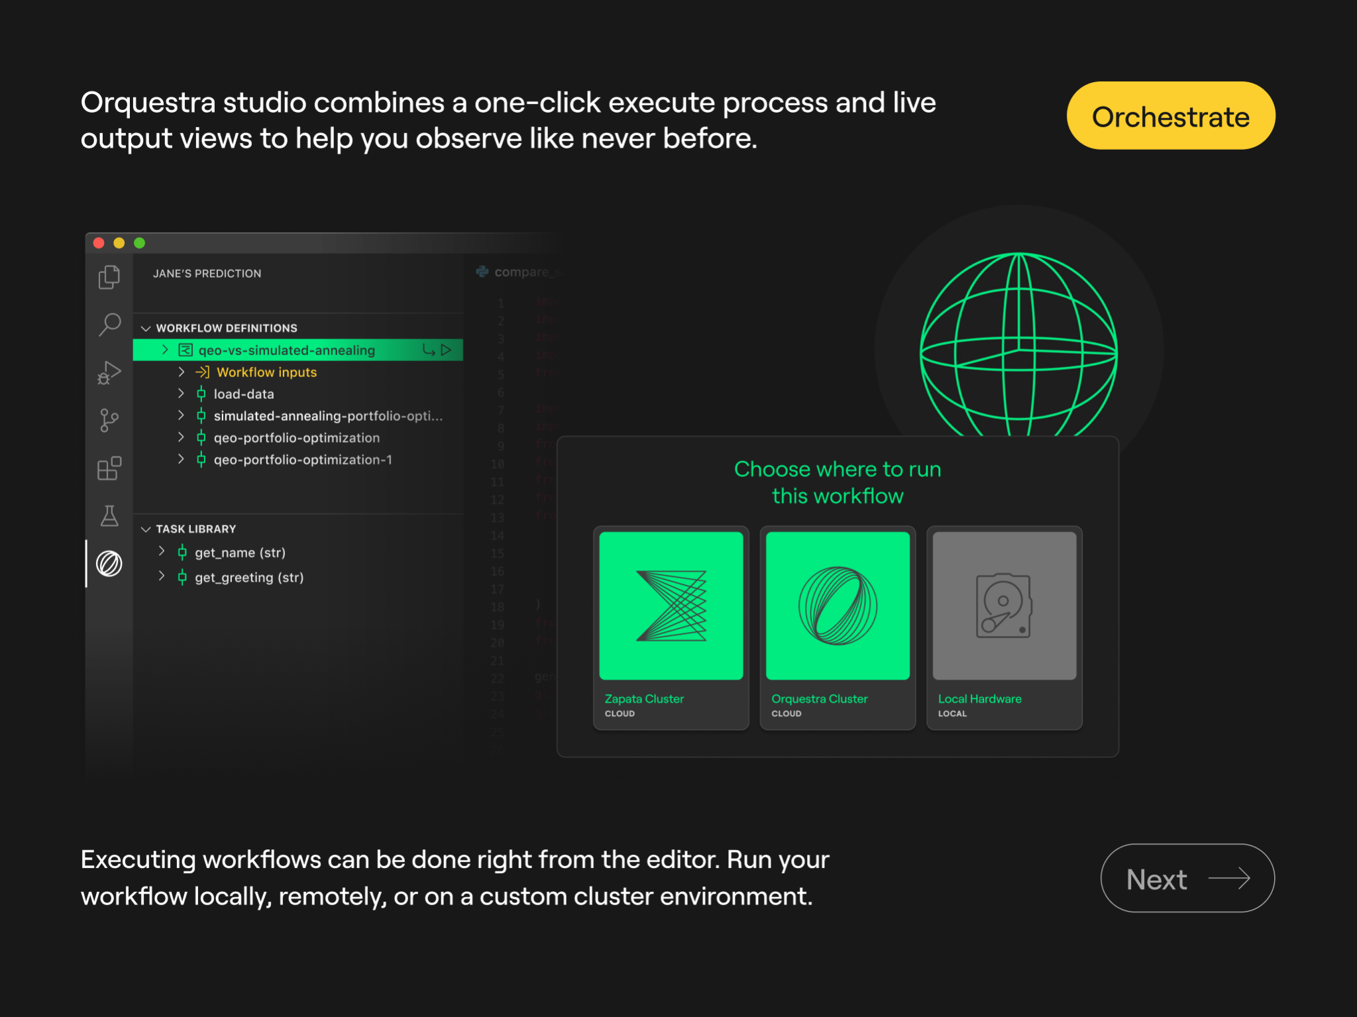The image size is (1357, 1017).
Task: Expand the get_name (str) chevron
Action: coord(162,551)
